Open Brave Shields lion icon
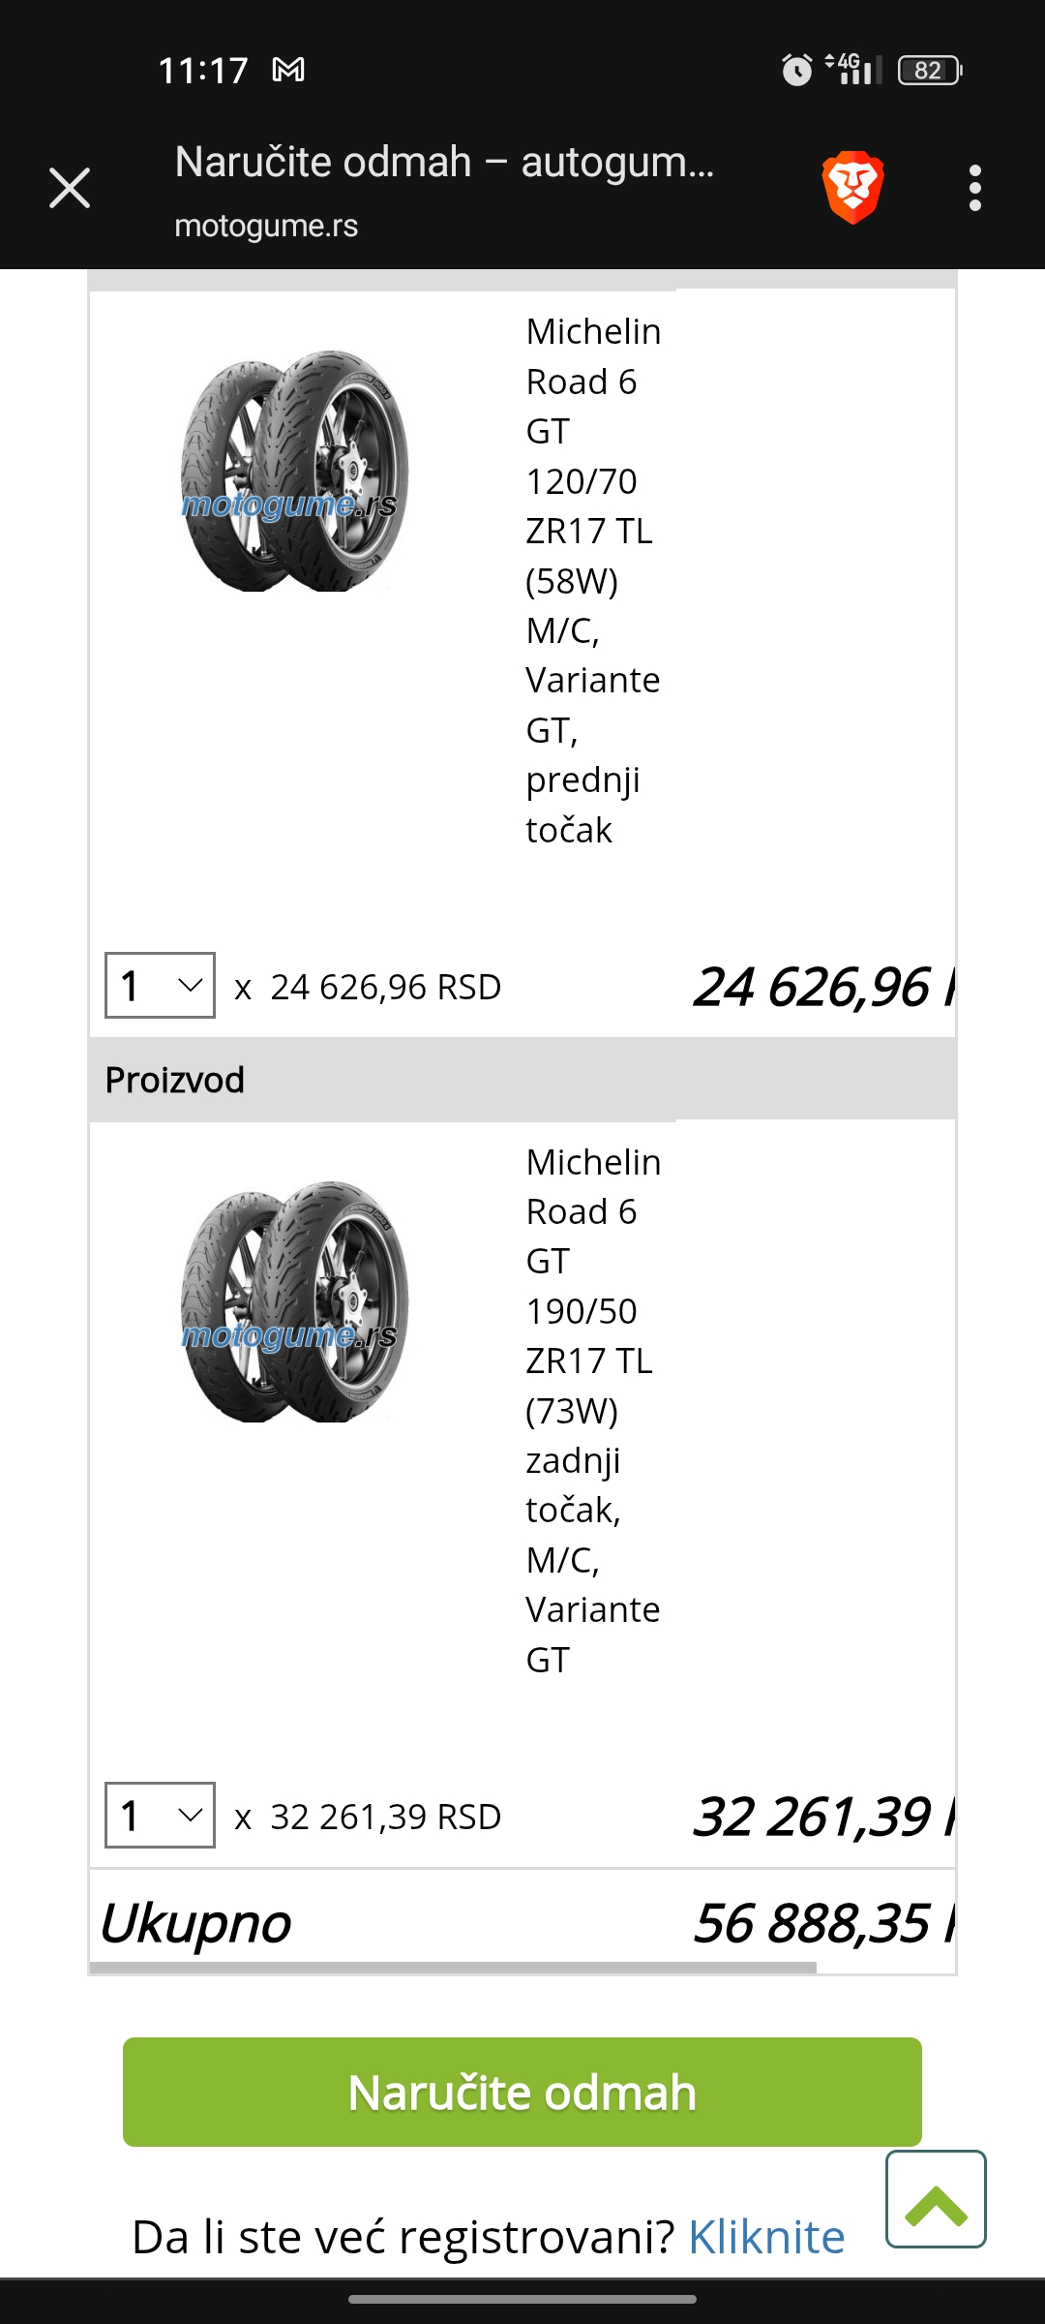 tap(852, 187)
